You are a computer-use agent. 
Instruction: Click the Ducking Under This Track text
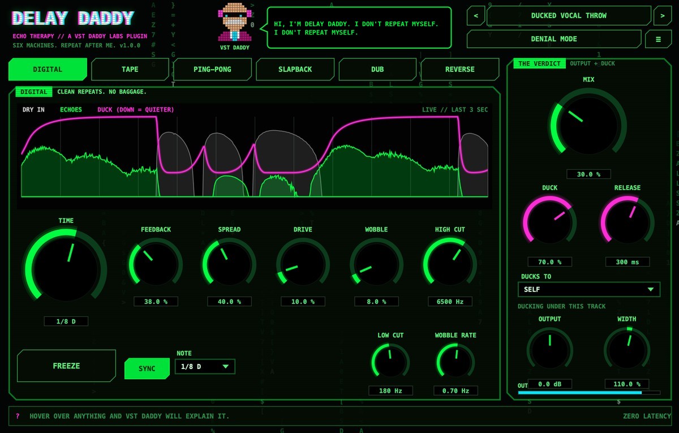point(562,306)
